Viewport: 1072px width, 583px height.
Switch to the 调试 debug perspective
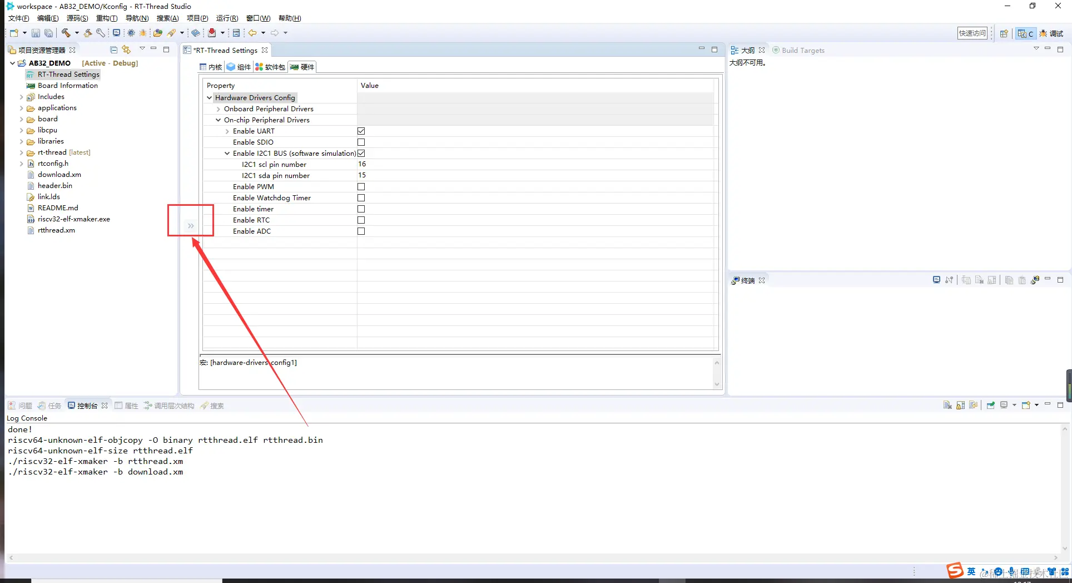pyautogui.click(x=1051, y=33)
